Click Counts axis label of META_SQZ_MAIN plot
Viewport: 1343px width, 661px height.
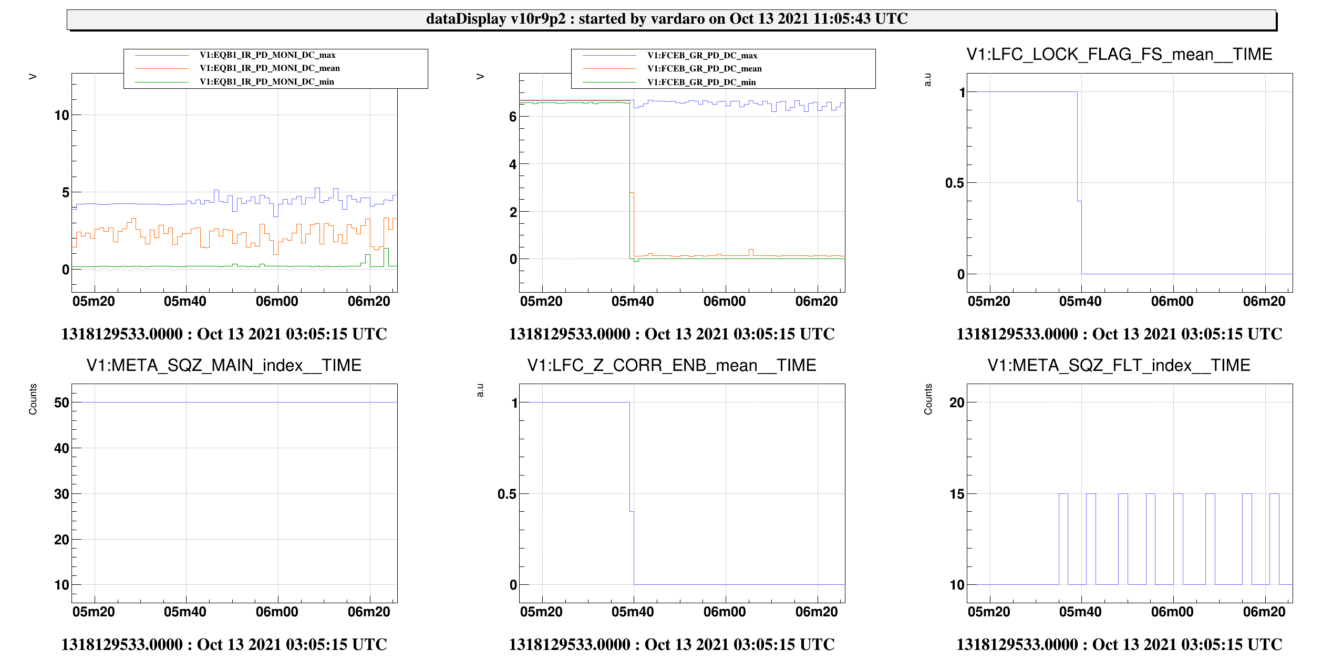pos(33,399)
